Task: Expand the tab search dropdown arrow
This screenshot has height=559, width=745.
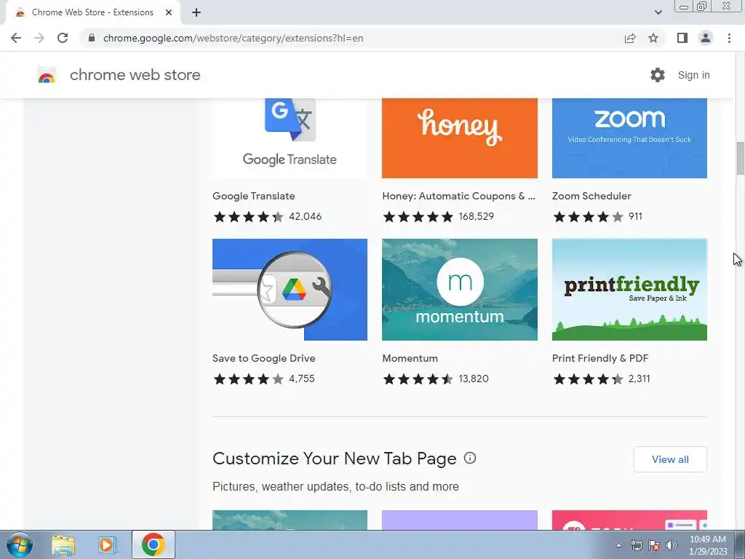Action: coord(658,12)
